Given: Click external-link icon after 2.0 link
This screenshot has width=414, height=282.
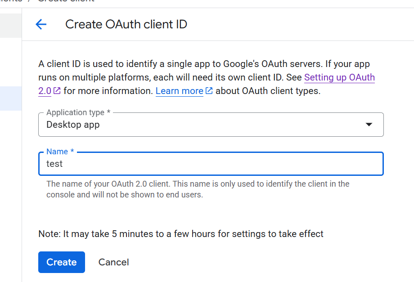Looking at the screenshot, I should 57,91.
